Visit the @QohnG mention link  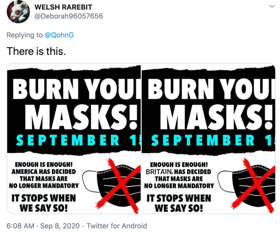point(59,35)
